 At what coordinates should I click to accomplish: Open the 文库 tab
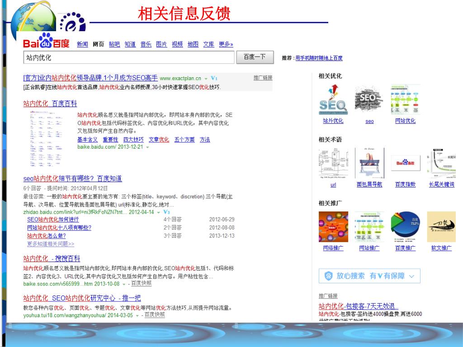(x=209, y=44)
